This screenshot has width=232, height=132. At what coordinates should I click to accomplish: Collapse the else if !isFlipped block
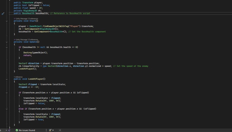(7, 109)
